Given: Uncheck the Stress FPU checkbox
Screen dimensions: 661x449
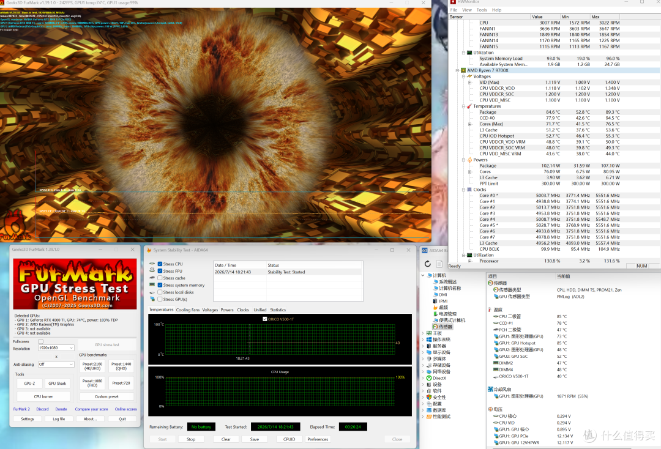Looking at the screenshot, I should tap(160, 271).
